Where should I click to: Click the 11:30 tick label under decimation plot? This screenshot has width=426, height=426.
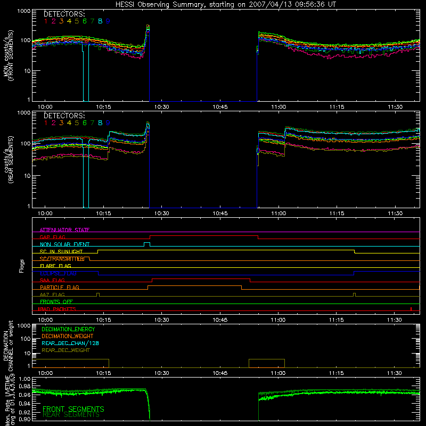[x=395, y=373]
